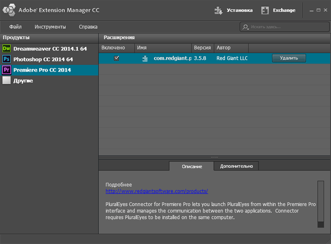Select the Другие products entry
The image size is (331, 244).
pyautogui.click(x=49, y=81)
